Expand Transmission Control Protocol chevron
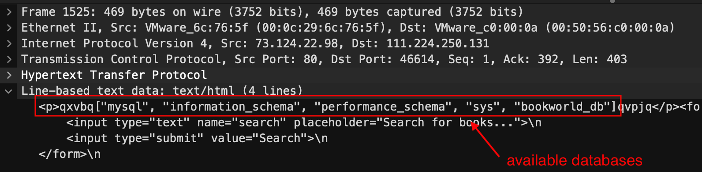Viewport: 702px width, 172px height. click(x=9, y=59)
